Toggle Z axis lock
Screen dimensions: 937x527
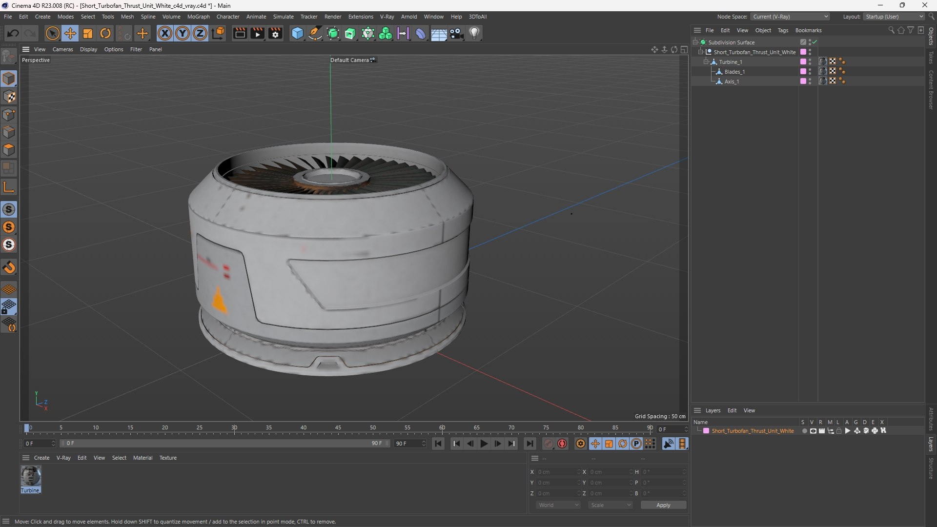coord(200,33)
